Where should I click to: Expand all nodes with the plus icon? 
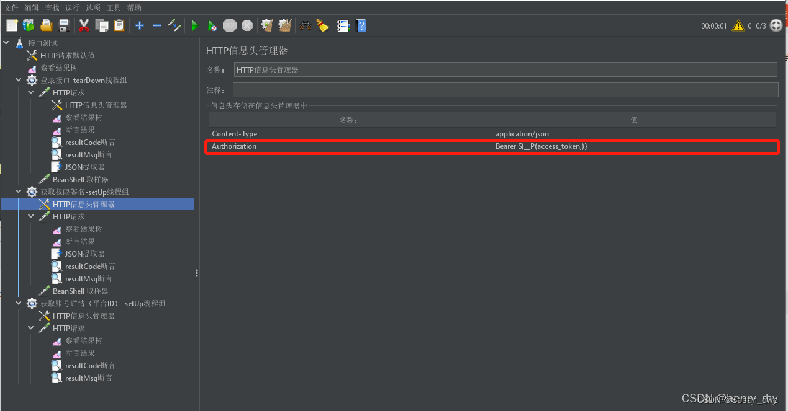tap(140, 25)
